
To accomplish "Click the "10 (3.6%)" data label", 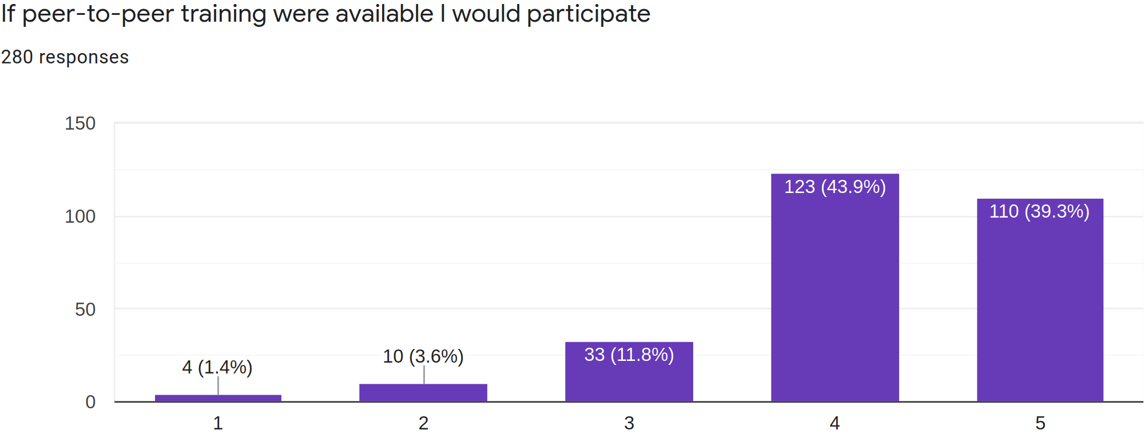I will [423, 356].
